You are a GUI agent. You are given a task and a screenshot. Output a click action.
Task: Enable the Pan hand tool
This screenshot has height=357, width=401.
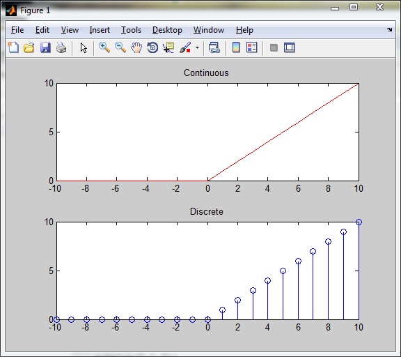tap(136, 47)
